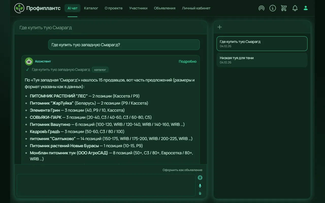
Task: Click питомник "Салтыково" seller name
Action: 53,139
